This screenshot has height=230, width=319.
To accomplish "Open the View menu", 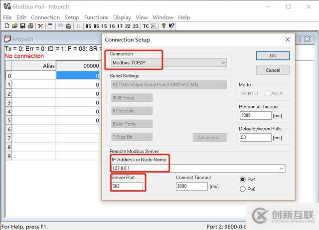I will 142,17.
